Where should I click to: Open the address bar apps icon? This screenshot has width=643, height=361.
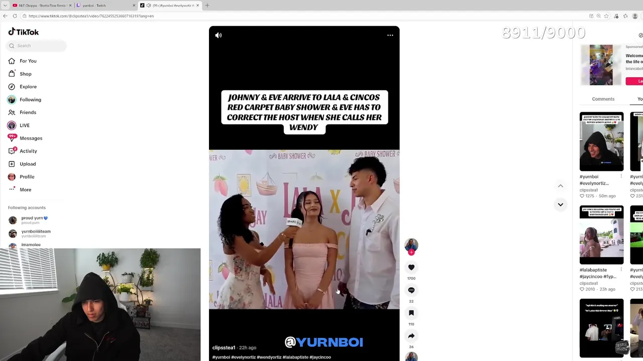(591, 16)
